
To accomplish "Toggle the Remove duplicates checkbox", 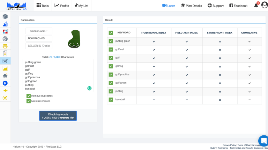I will 29,96.
